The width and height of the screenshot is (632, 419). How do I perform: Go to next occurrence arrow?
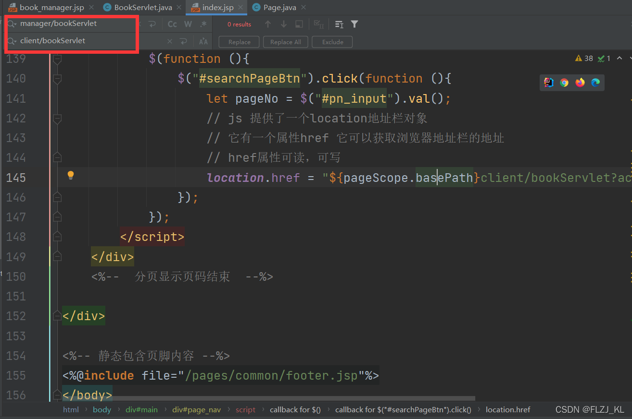[284, 24]
